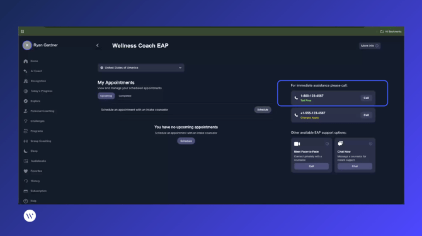Image resolution: width=422 pixels, height=236 pixels.
Task: Click 'For immediate assistance please call:' text
Action: tap(319, 85)
